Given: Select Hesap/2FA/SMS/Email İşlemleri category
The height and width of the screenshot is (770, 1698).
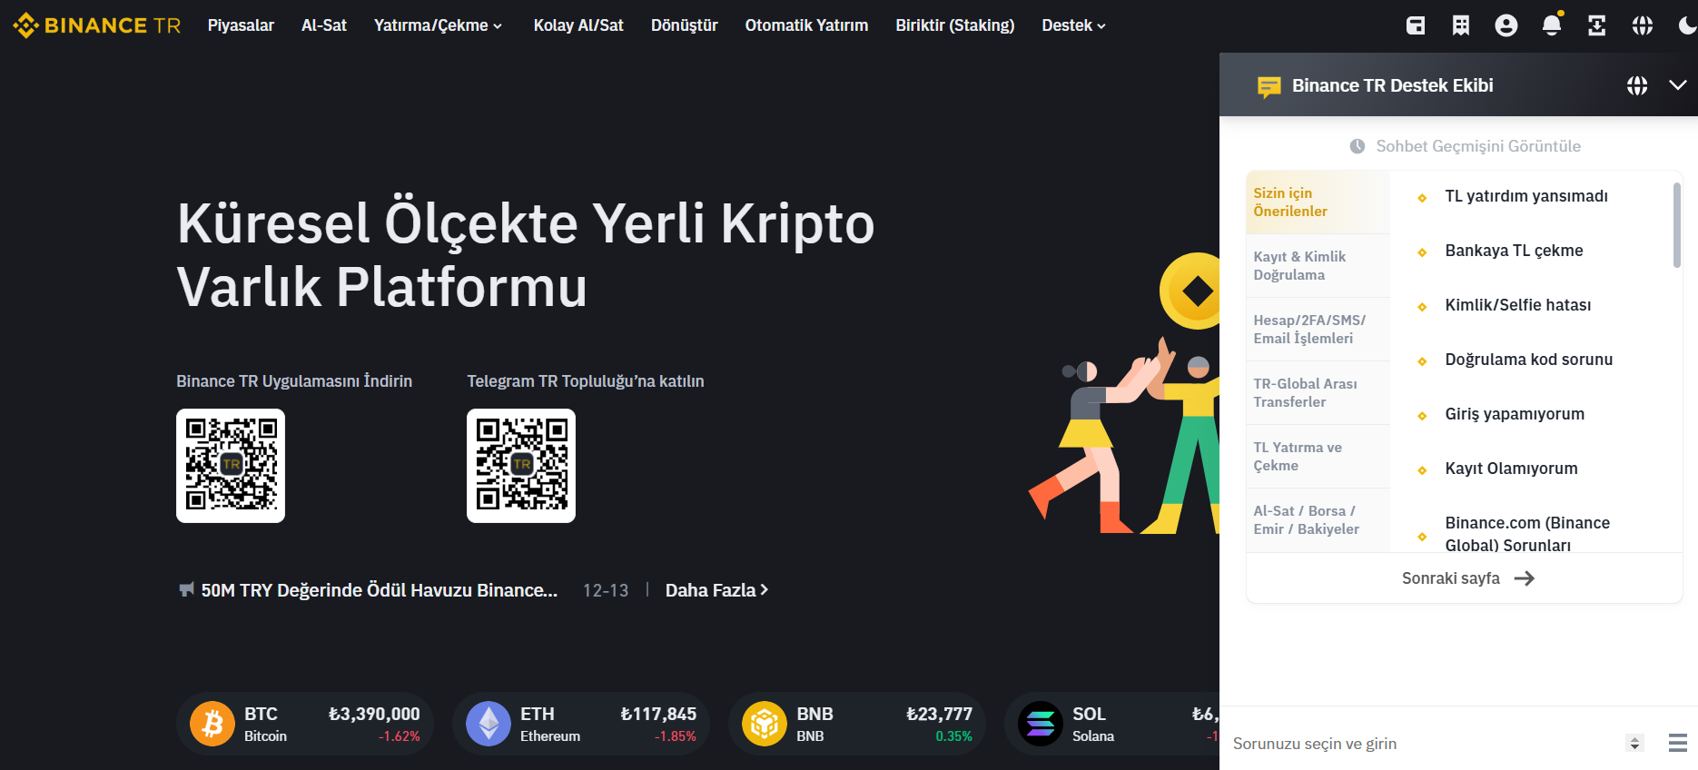Looking at the screenshot, I should [x=1318, y=329].
